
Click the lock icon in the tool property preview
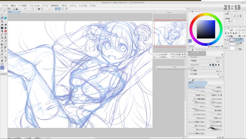coord(222,55)
